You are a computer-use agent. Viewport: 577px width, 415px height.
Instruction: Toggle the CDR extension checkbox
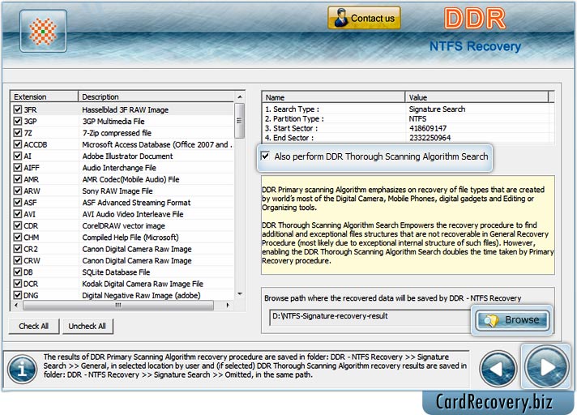click(x=17, y=225)
